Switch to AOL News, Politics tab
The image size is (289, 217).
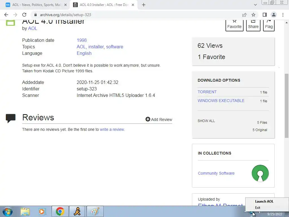(36, 5)
